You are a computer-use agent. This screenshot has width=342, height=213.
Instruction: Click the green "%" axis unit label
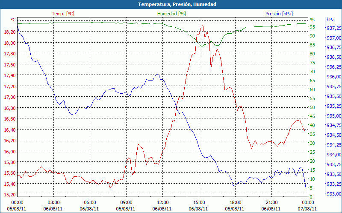click(313, 20)
